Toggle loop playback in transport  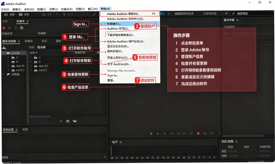click(x=205, y=133)
